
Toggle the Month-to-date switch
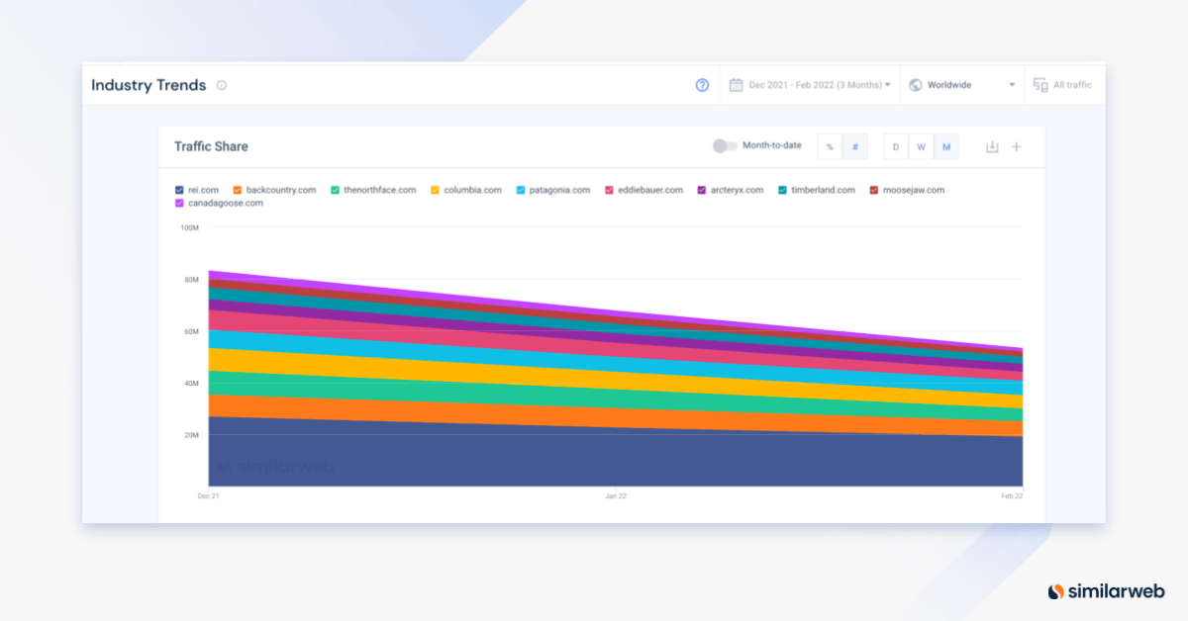pyautogui.click(x=725, y=146)
